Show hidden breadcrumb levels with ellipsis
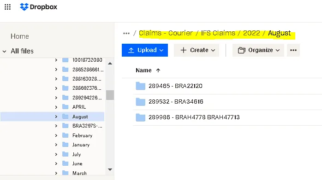The height and width of the screenshot is (180, 322). click(x=126, y=33)
